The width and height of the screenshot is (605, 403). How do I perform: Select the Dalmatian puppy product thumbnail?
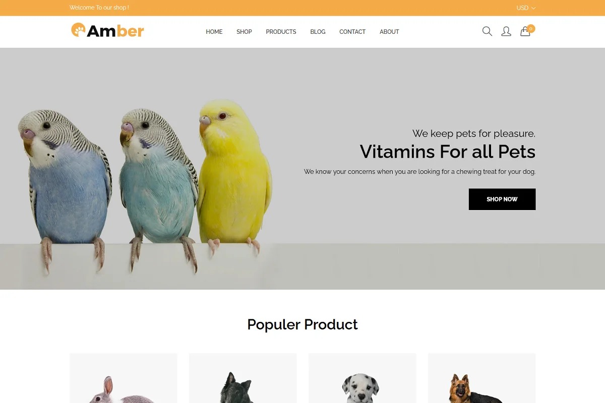coord(362,378)
